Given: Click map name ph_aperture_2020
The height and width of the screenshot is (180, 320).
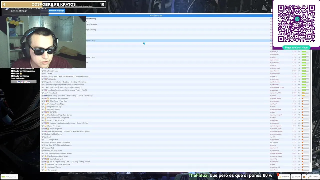Looking at the screenshot, I should point(275,93).
